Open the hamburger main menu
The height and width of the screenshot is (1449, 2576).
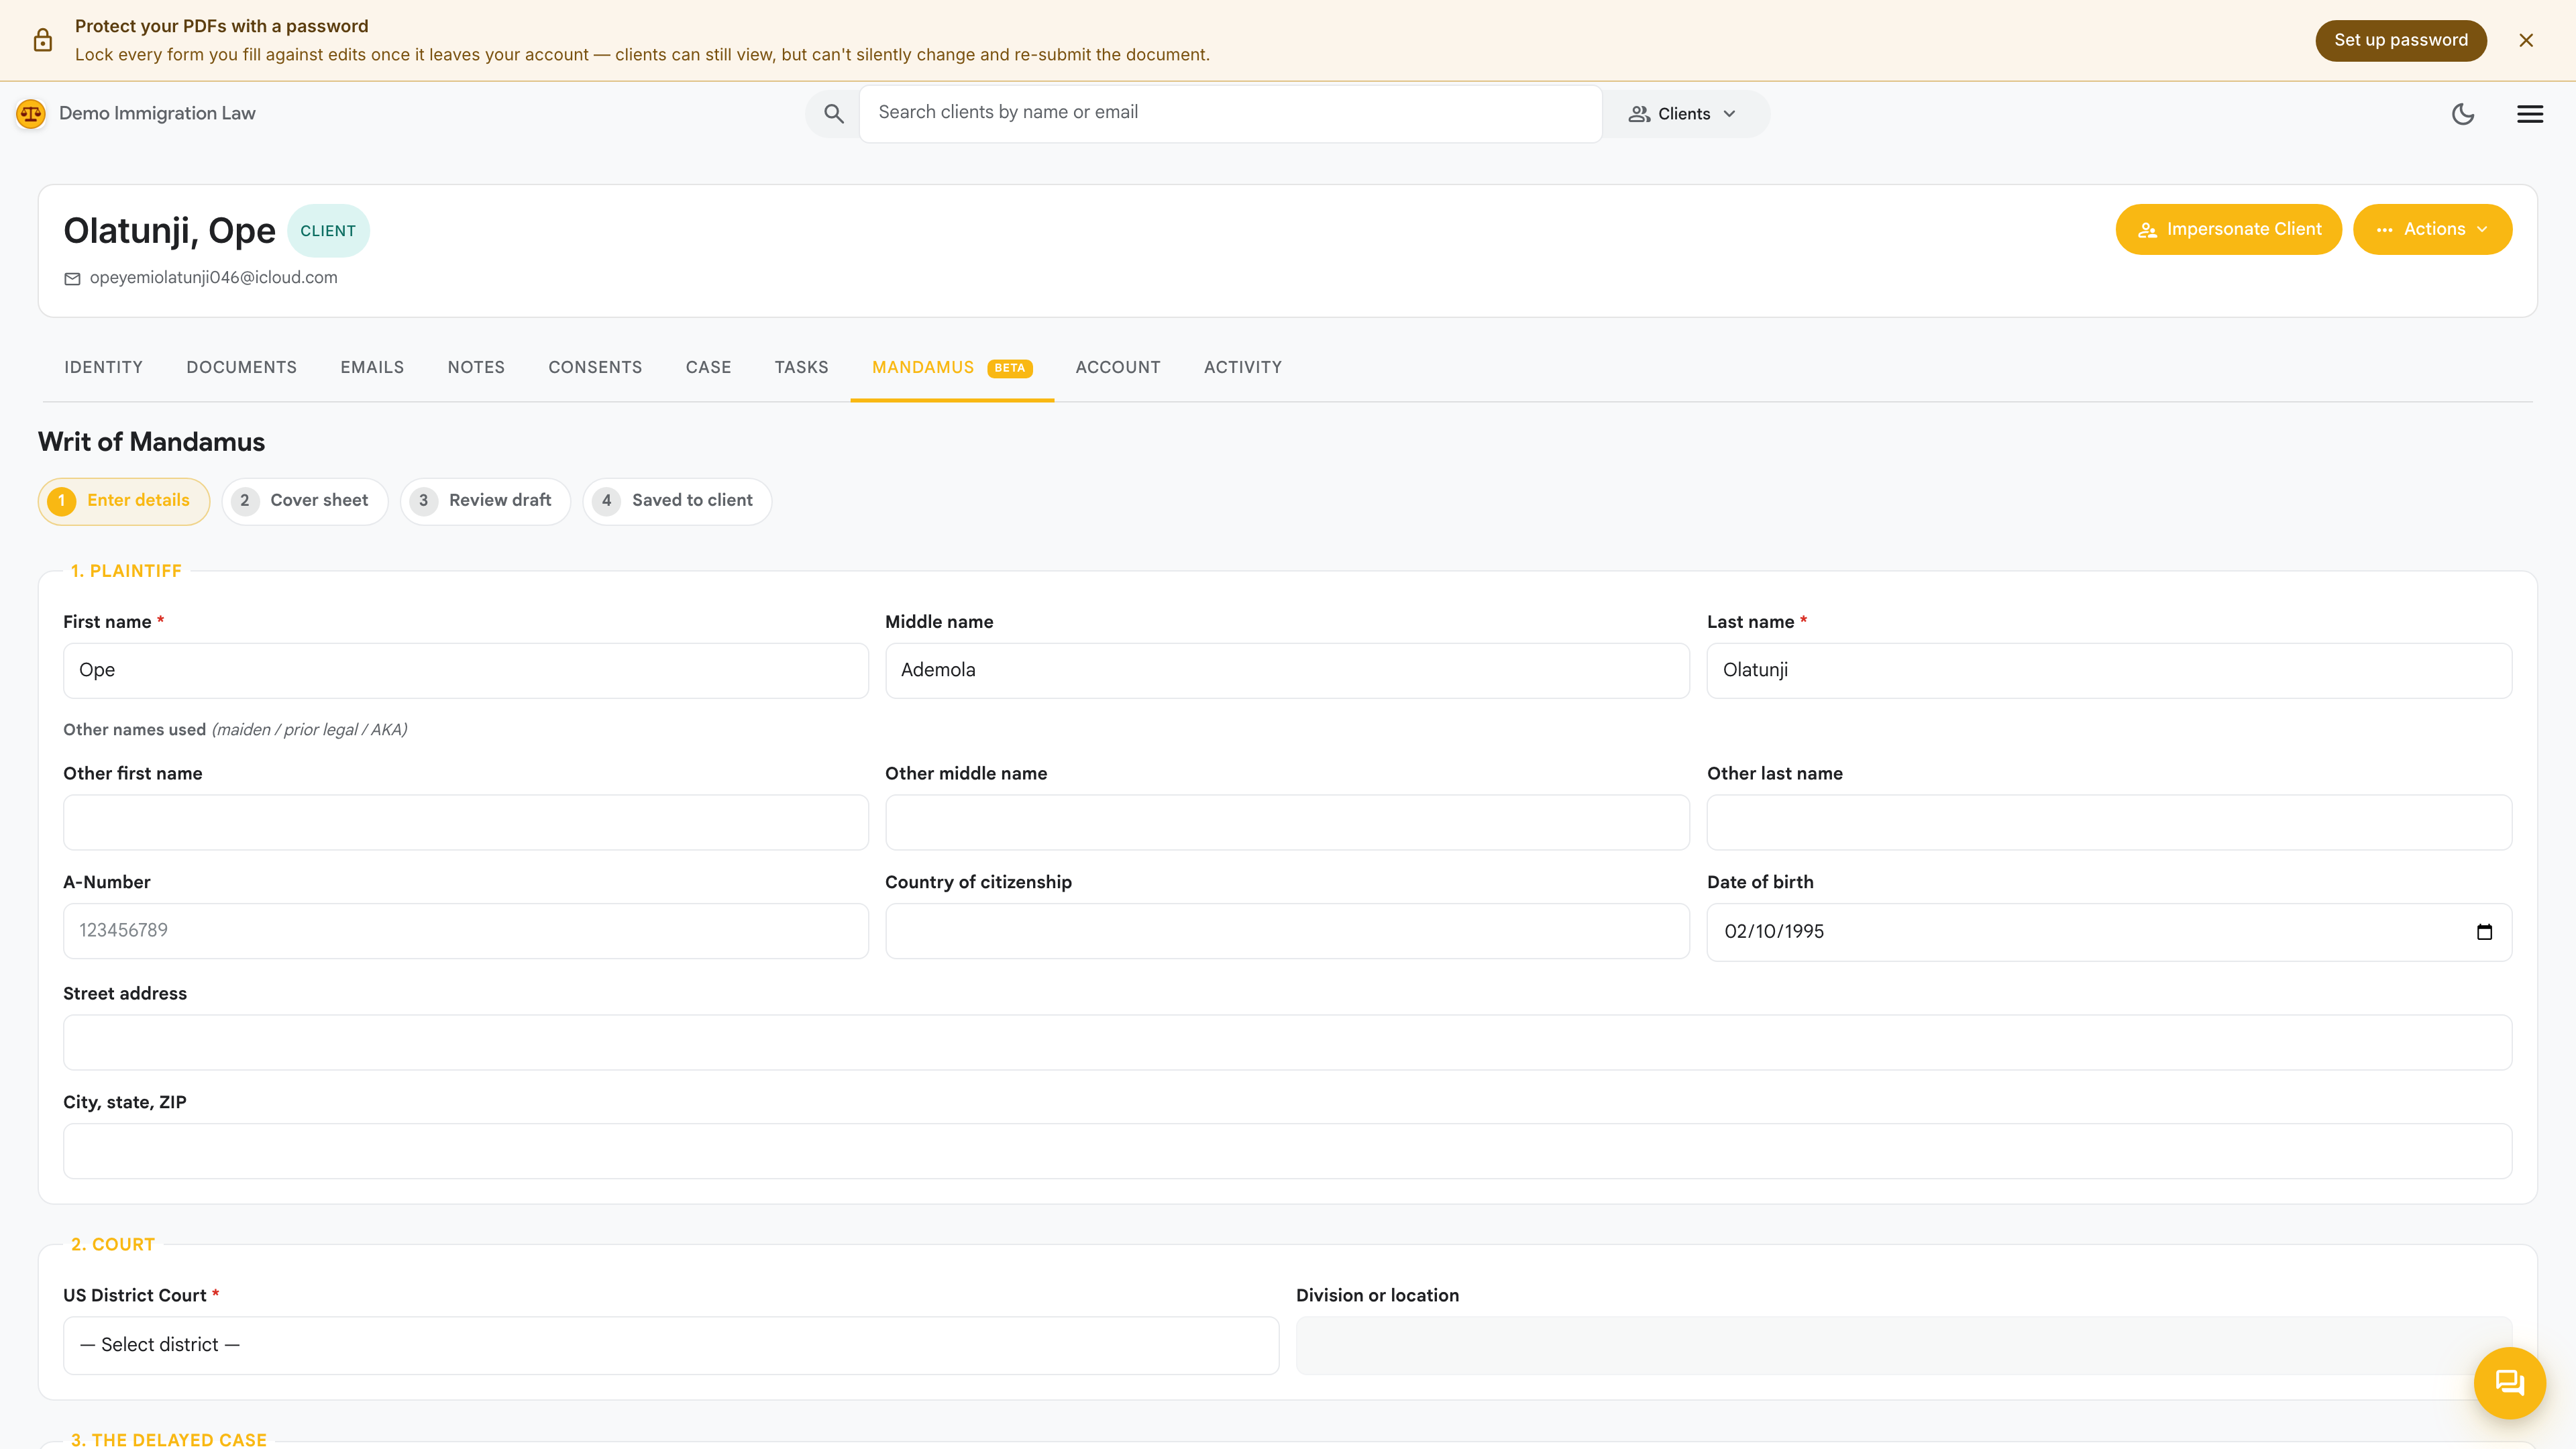tap(2530, 114)
